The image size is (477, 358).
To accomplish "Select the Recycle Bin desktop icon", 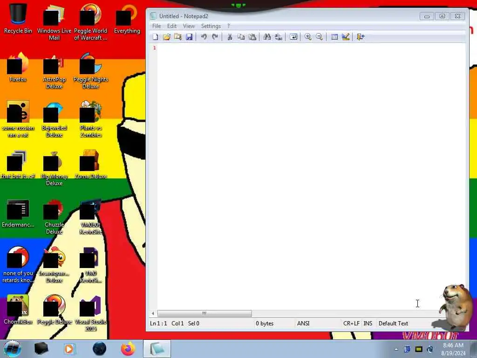I will [18, 18].
